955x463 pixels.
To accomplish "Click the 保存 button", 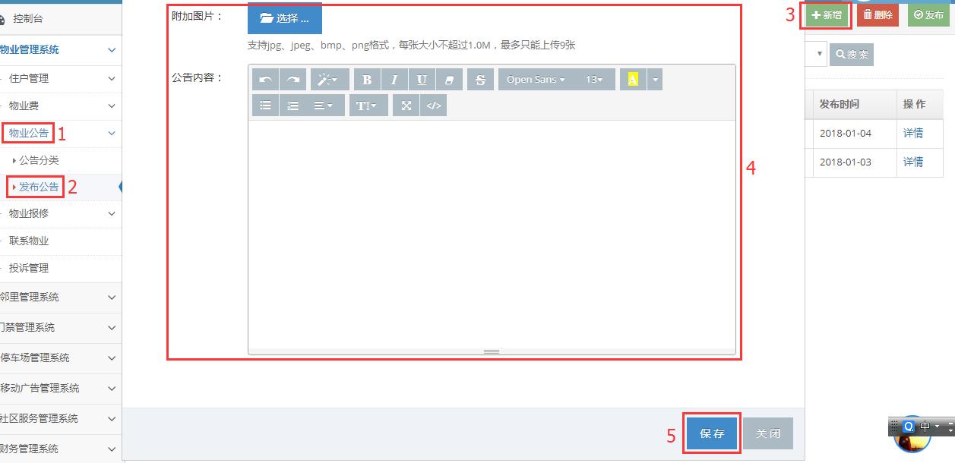I will coord(712,434).
